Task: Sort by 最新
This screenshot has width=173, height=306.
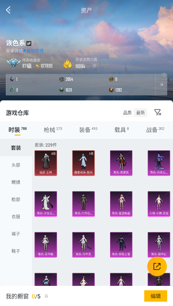Action: coord(141,113)
